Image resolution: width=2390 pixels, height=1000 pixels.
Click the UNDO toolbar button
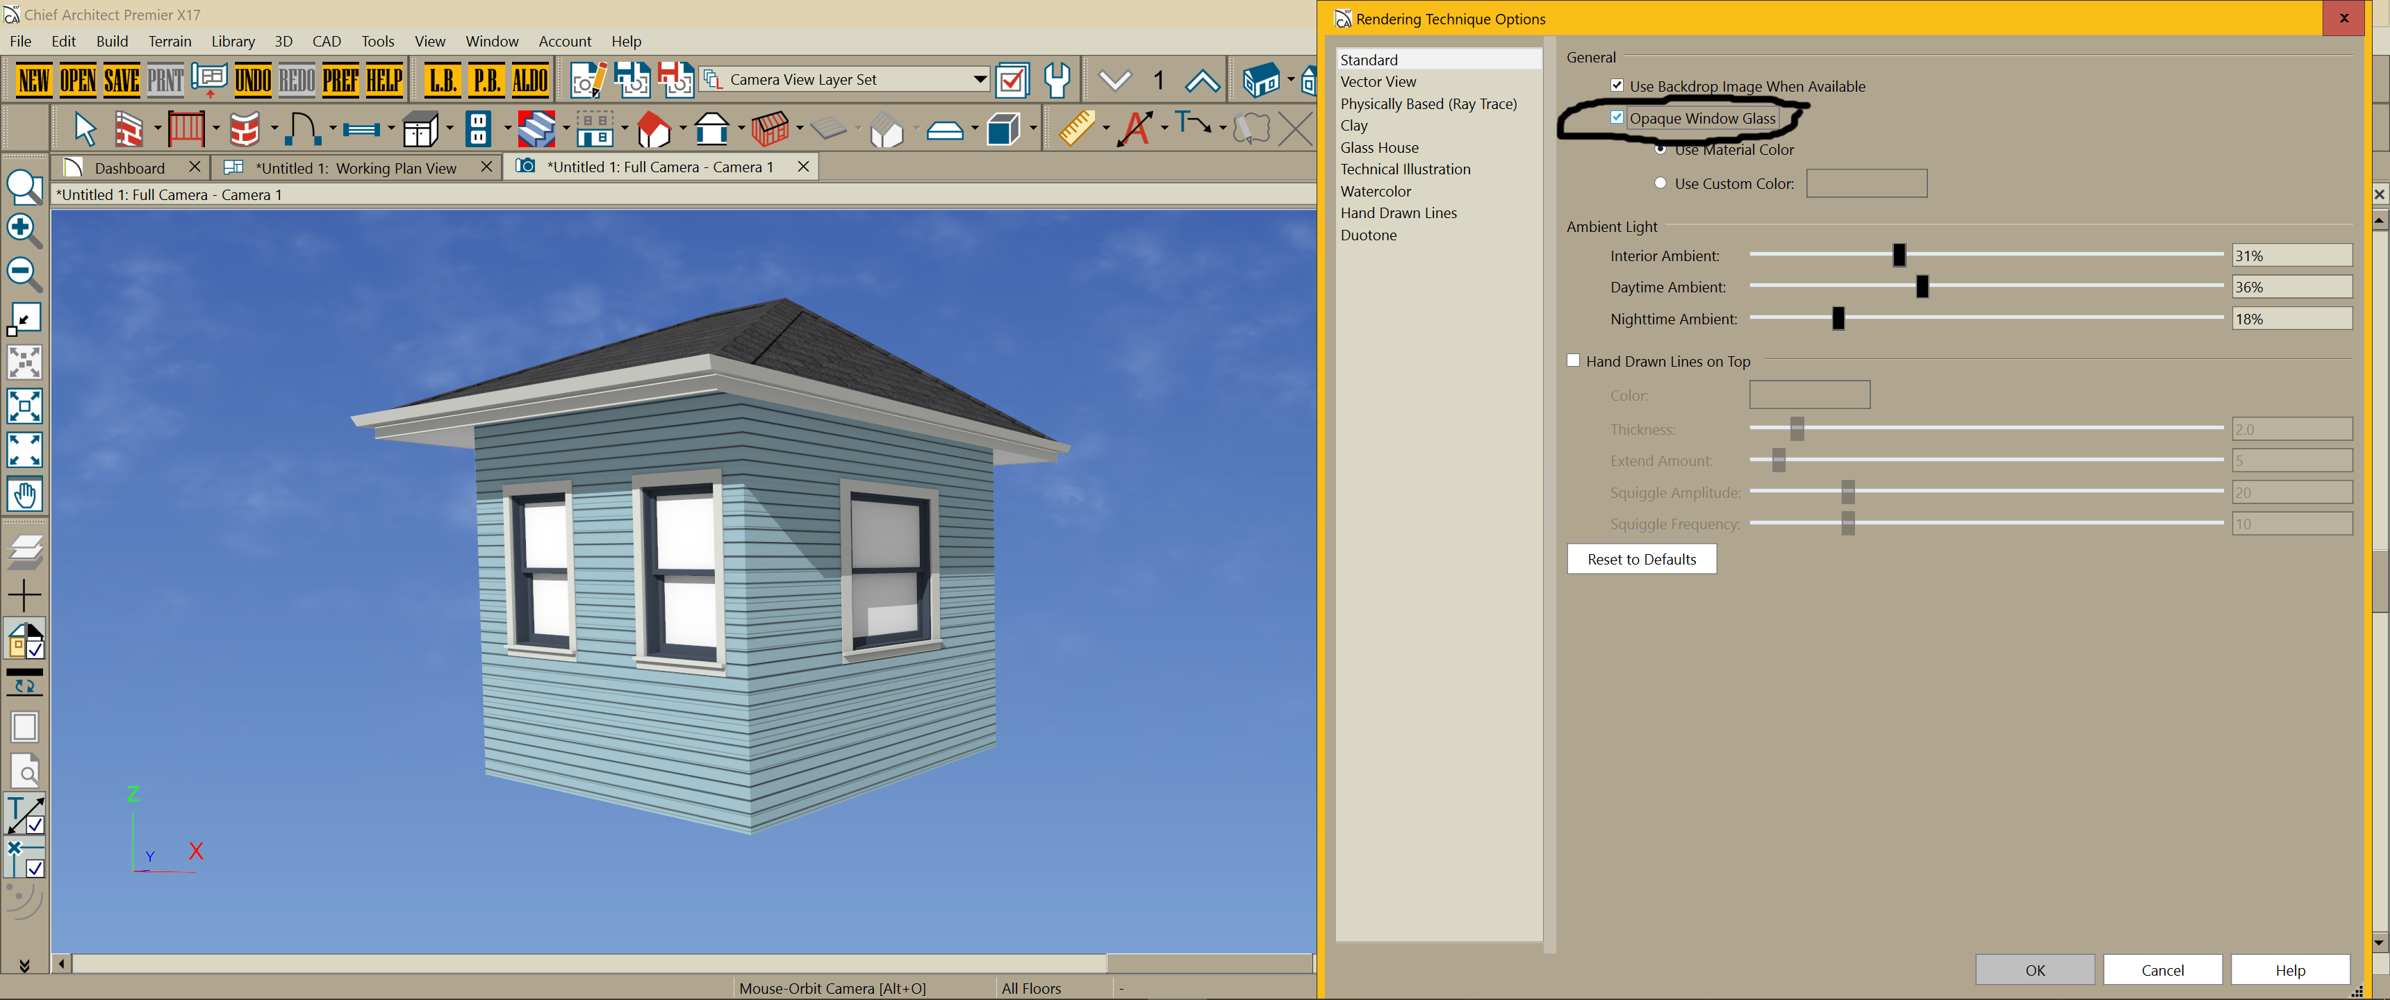[x=252, y=81]
